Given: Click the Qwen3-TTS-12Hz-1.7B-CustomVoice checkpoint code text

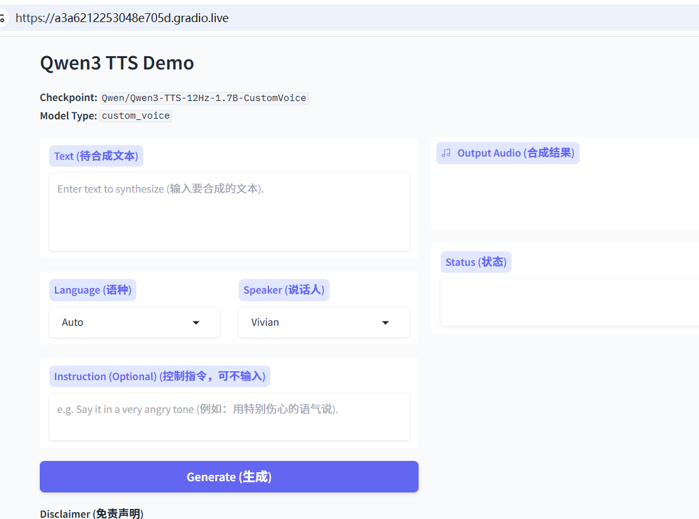Looking at the screenshot, I should click(x=203, y=98).
